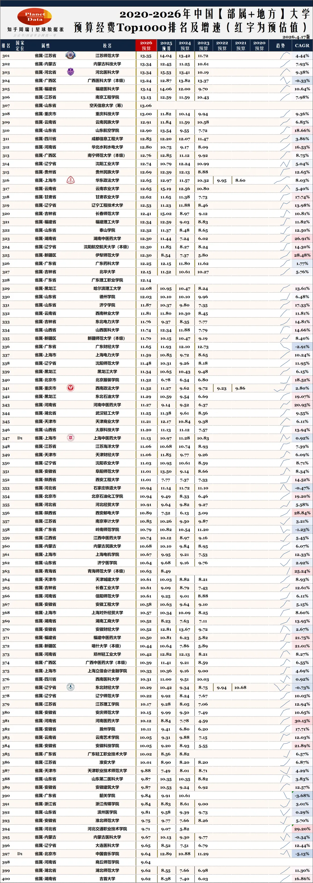The height and width of the screenshot is (883, 313).
Task: Click the trend sparkline of 华东政法大学
Action: pos(282,180)
